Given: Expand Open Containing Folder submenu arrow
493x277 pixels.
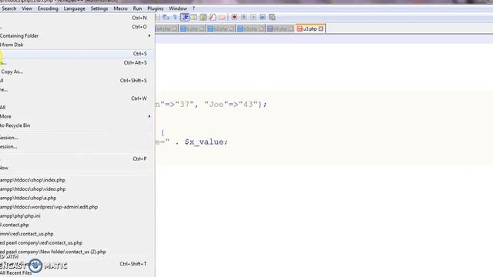Looking at the screenshot, I should coord(149,36).
